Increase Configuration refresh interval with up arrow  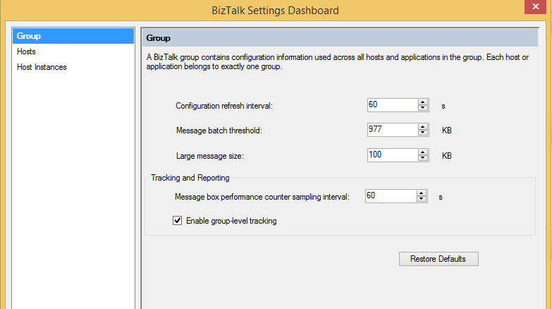[x=423, y=102]
